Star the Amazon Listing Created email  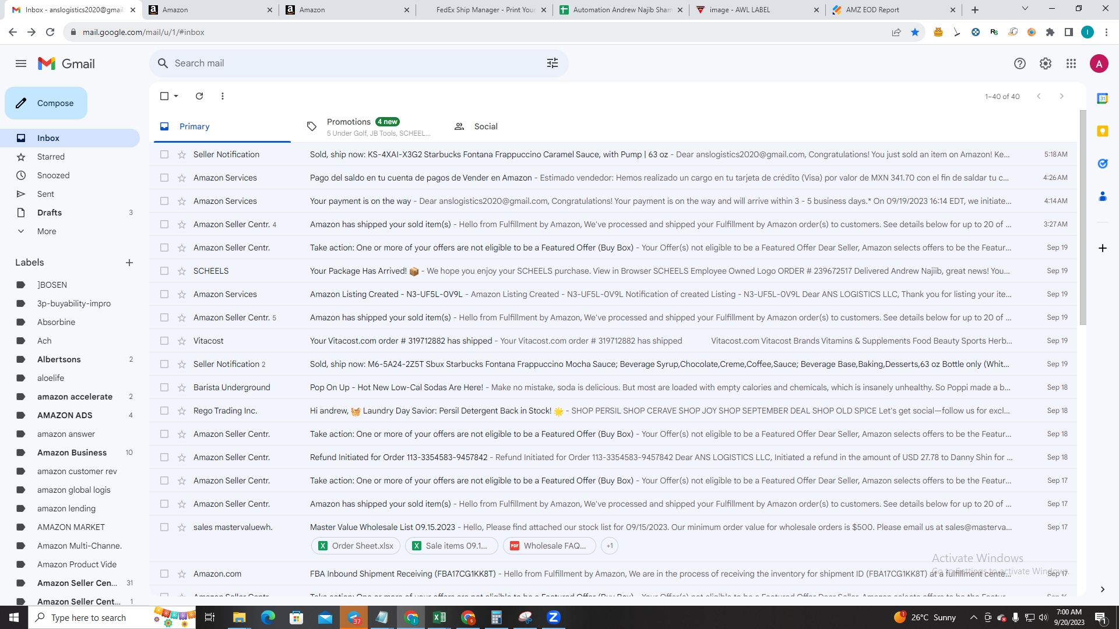[x=182, y=294]
